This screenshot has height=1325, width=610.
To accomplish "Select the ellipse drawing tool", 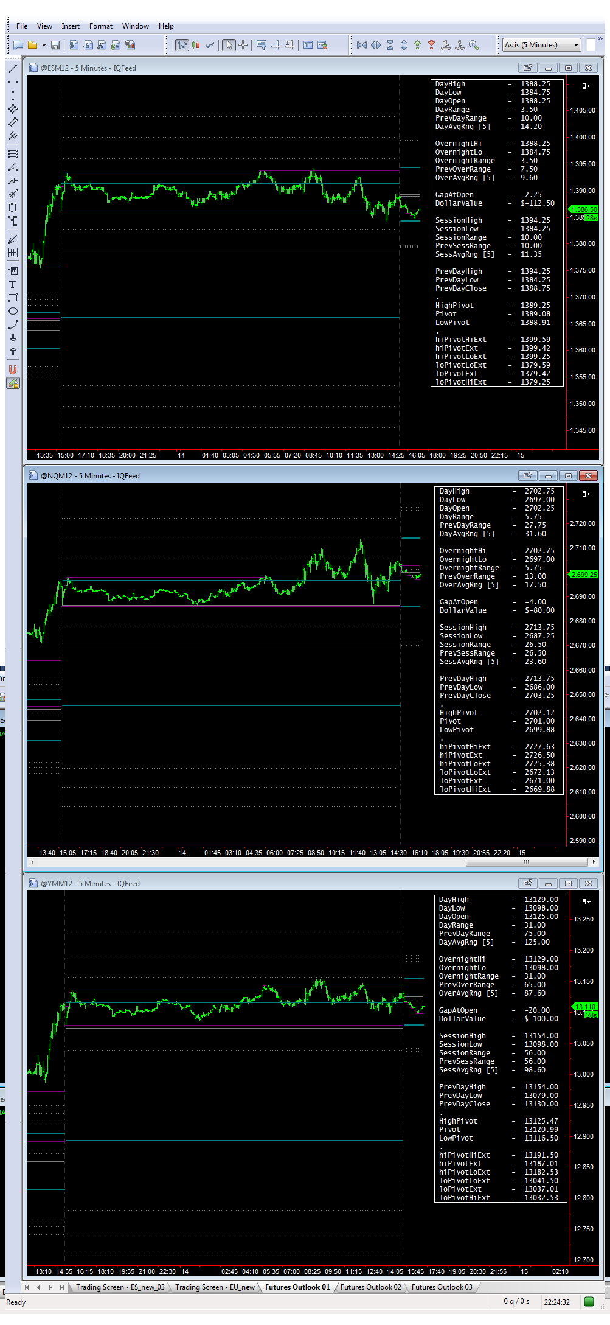I will click(12, 311).
